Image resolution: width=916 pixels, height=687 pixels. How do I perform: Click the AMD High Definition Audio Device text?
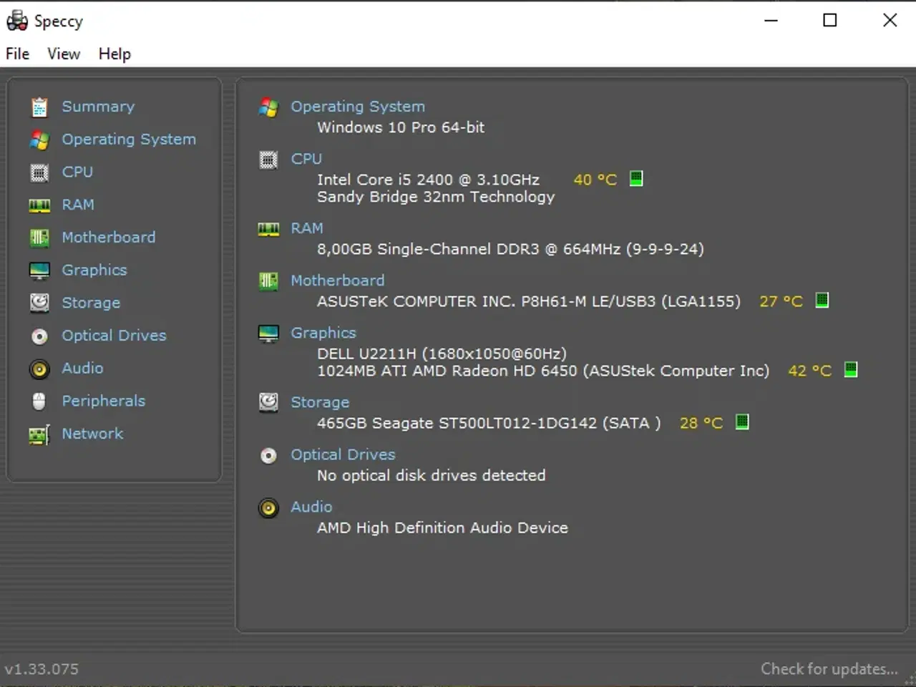pyautogui.click(x=443, y=528)
